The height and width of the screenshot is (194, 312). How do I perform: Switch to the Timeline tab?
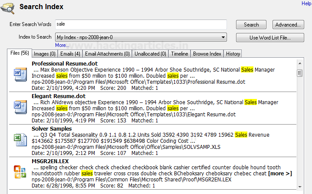[x=180, y=54]
